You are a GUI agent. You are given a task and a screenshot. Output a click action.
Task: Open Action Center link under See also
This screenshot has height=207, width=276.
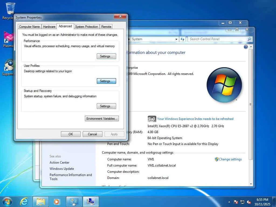coord(59,163)
